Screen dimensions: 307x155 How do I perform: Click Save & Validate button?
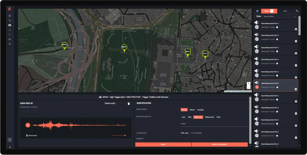pos(219,145)
